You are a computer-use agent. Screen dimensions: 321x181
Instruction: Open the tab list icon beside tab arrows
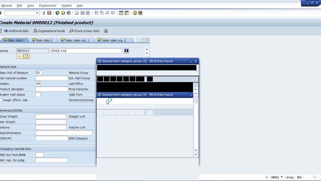coord(147,40)
